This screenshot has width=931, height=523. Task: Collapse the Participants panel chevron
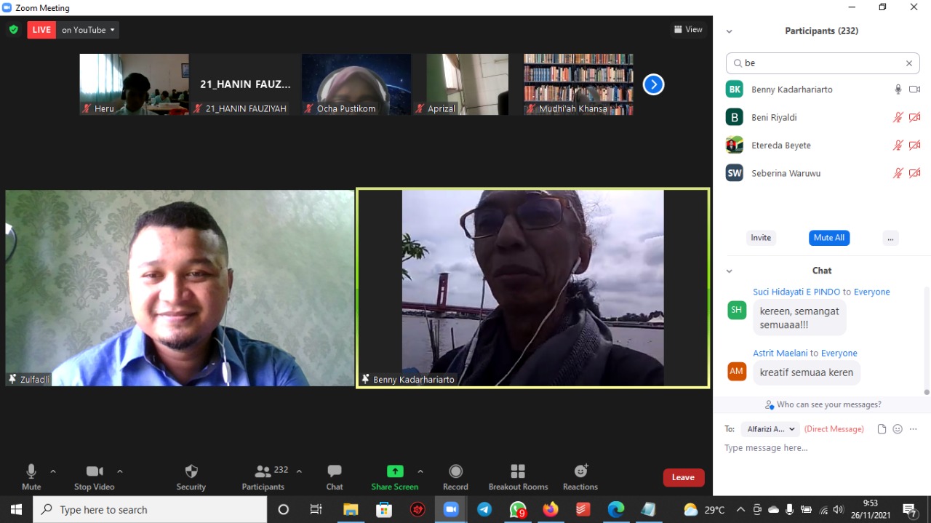729,31
